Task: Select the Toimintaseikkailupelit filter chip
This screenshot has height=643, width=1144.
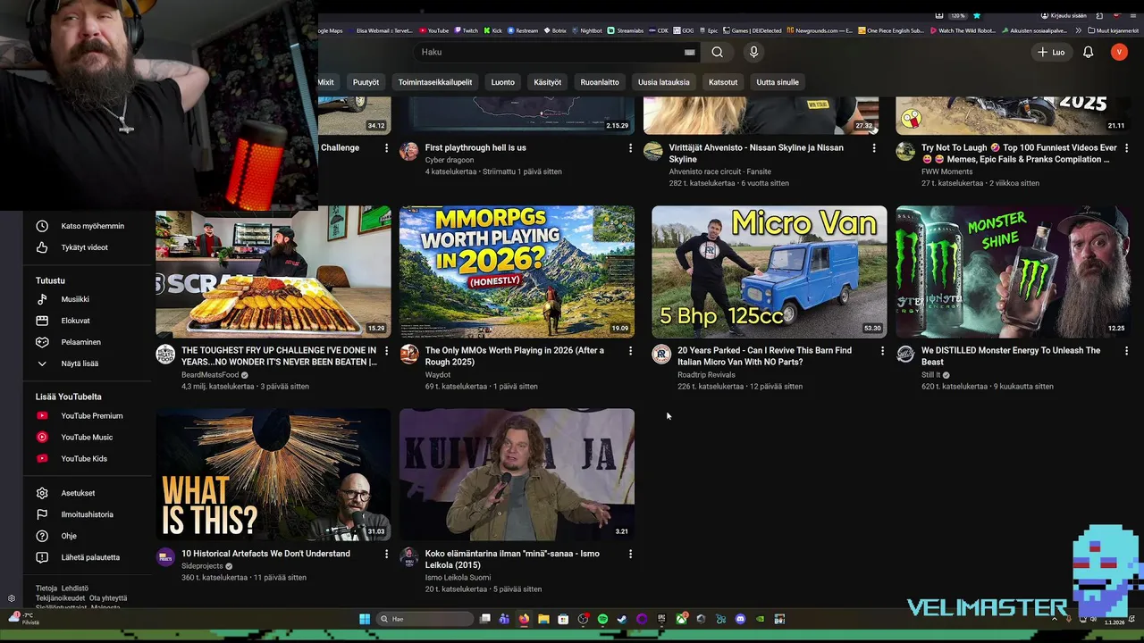Action: tap(435, 82)
